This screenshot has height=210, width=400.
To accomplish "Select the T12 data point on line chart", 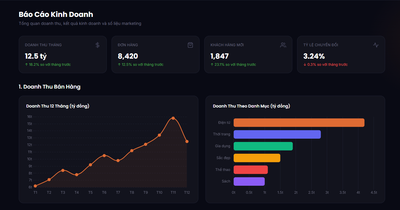I will (187, 142).
